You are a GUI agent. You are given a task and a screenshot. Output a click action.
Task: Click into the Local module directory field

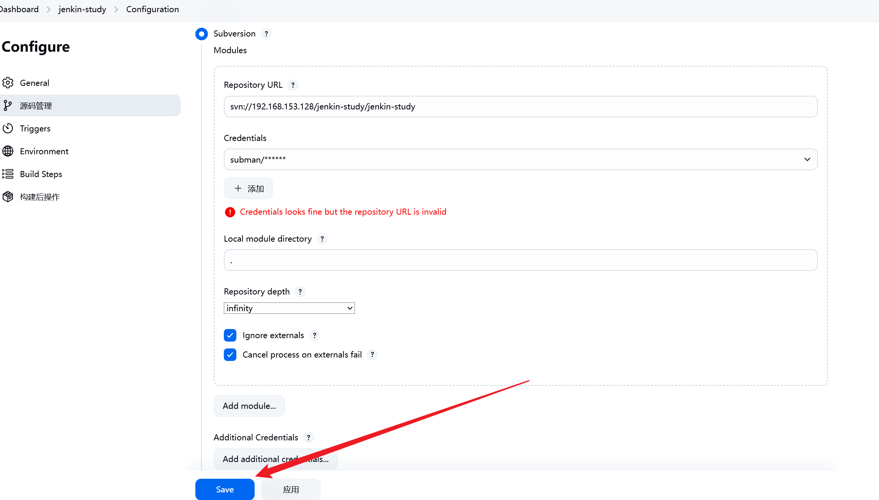pos(521,260)
